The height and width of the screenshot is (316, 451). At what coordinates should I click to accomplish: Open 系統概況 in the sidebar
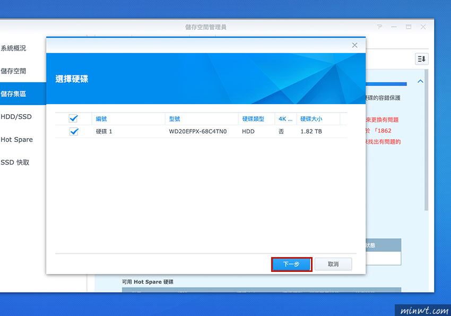point(15,48)
